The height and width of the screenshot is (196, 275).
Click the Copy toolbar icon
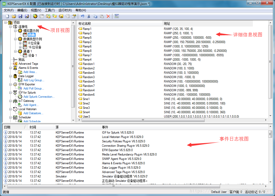95,16
